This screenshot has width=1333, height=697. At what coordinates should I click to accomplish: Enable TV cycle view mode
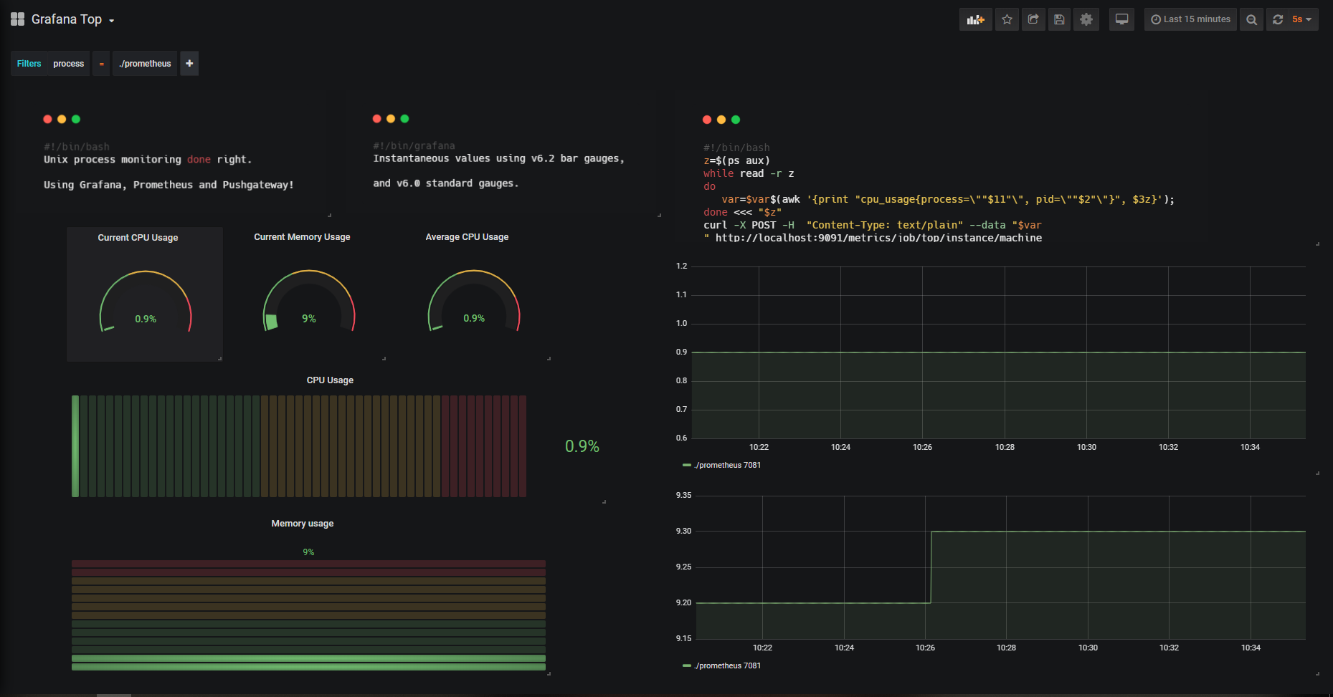[x=1121, y=19]
